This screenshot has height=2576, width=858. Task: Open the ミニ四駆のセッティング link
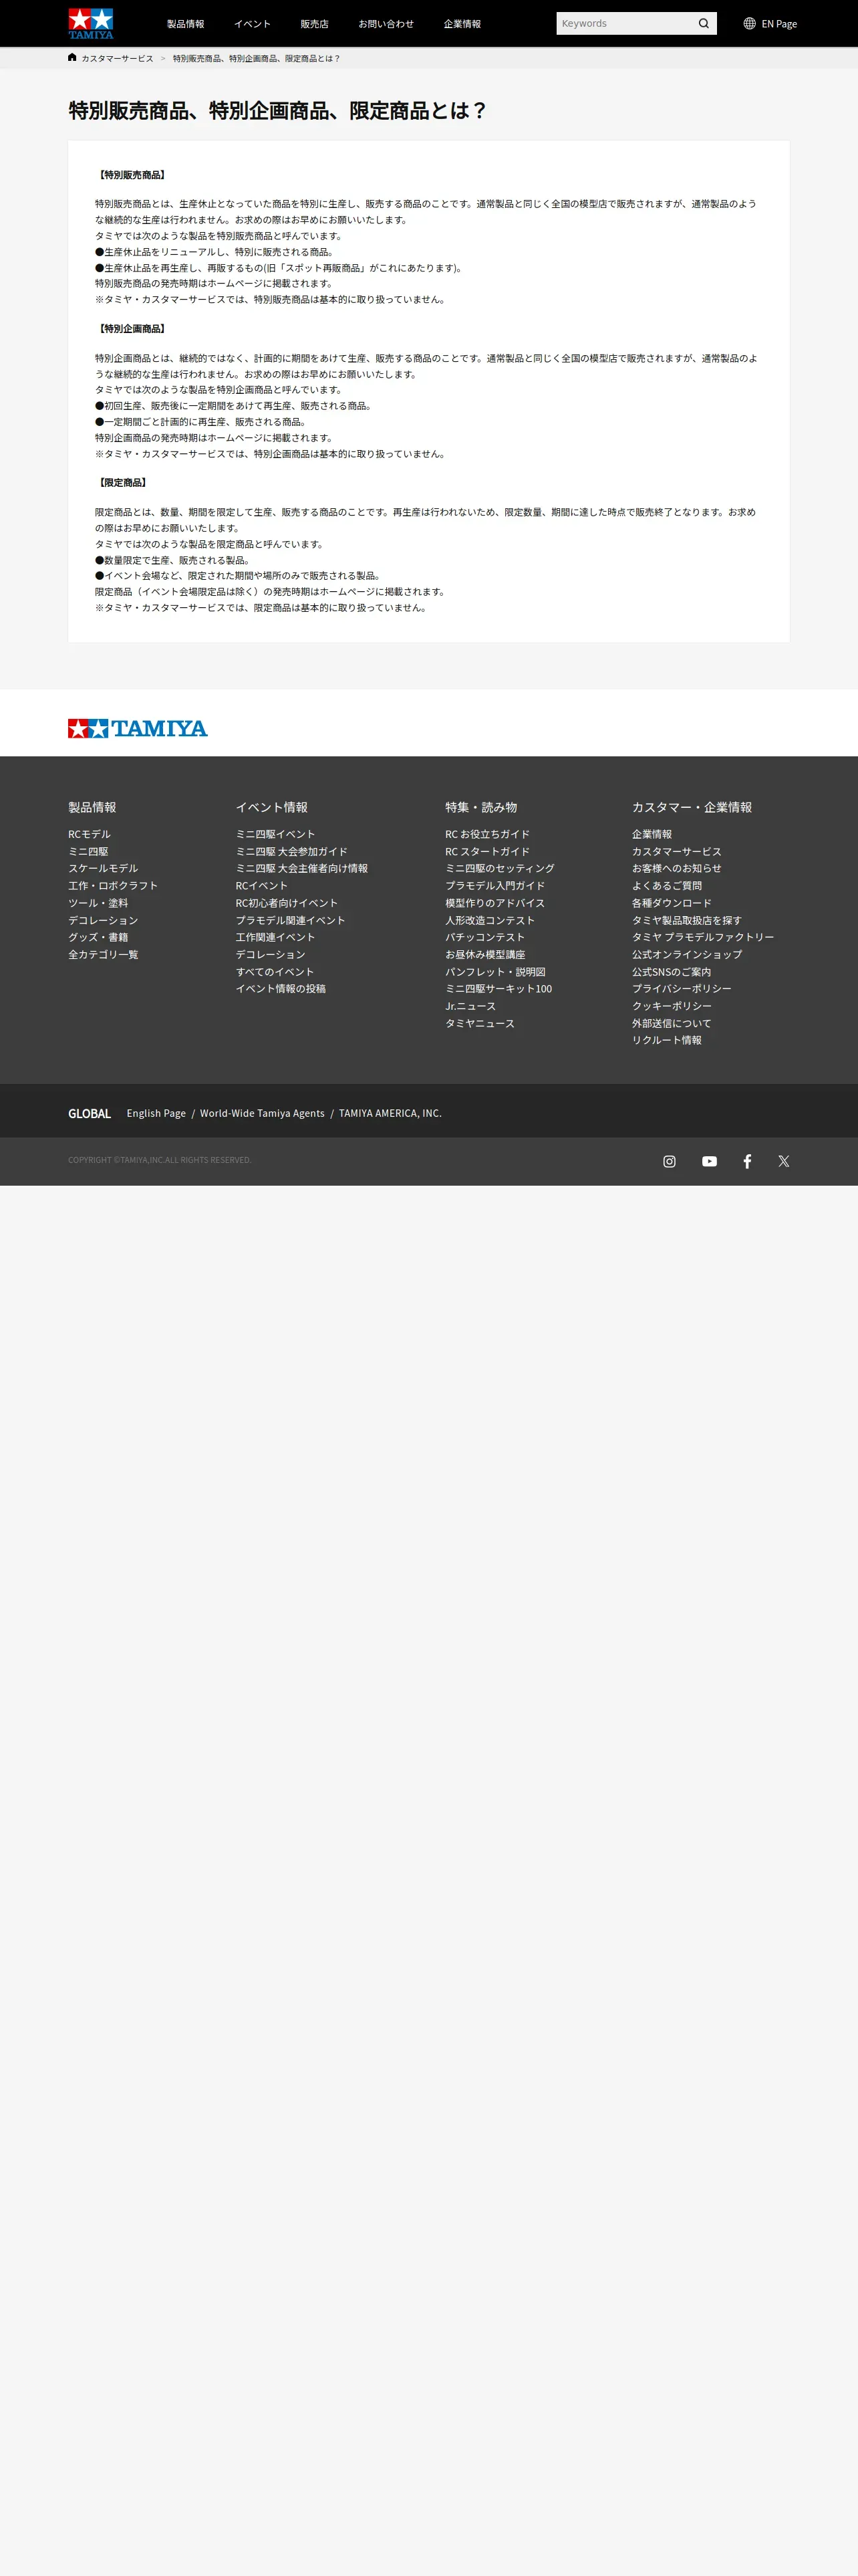tap(499, 868)
